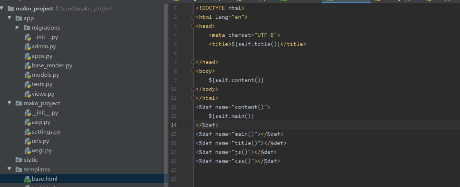Click the Python icon beside urls.py
The image size is (460, 187).
pyautogui.click(x=27, y=141)
